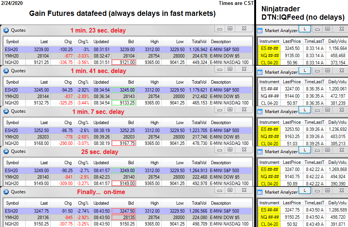Select the daily volume 1,156,664
The image size is (348, 227).
[x=337, y=48]
